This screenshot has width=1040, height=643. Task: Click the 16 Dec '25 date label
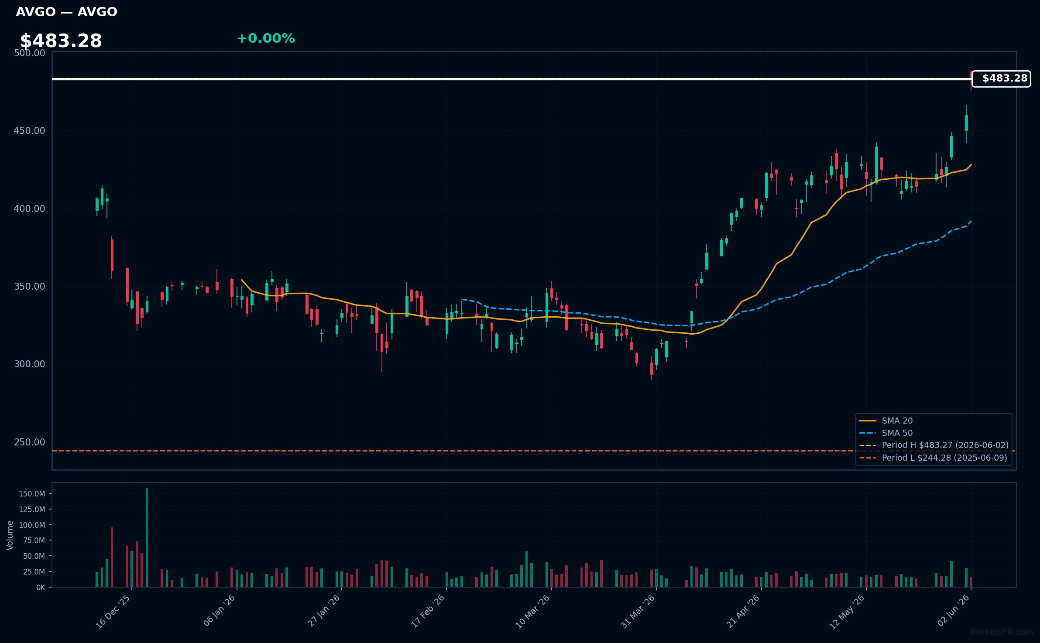tap(113, 612)
